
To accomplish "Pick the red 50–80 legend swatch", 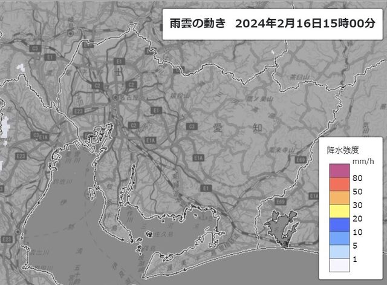I will point(339,184).
